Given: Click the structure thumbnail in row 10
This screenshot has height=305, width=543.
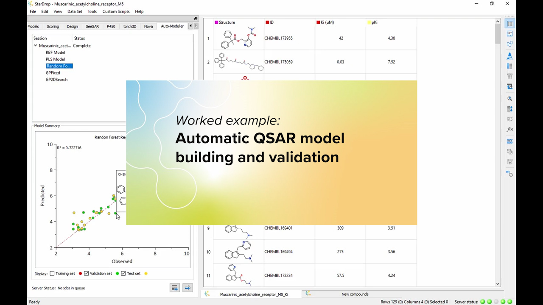Looking at the screenshot, I should point(238,252).
